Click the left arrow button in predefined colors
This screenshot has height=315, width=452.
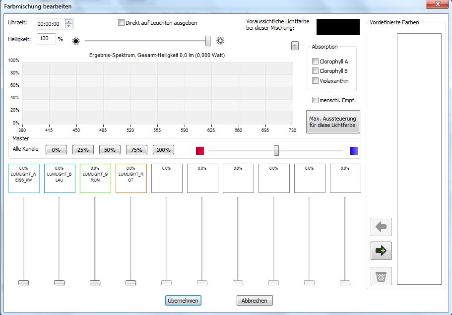[x=382, y=227]
